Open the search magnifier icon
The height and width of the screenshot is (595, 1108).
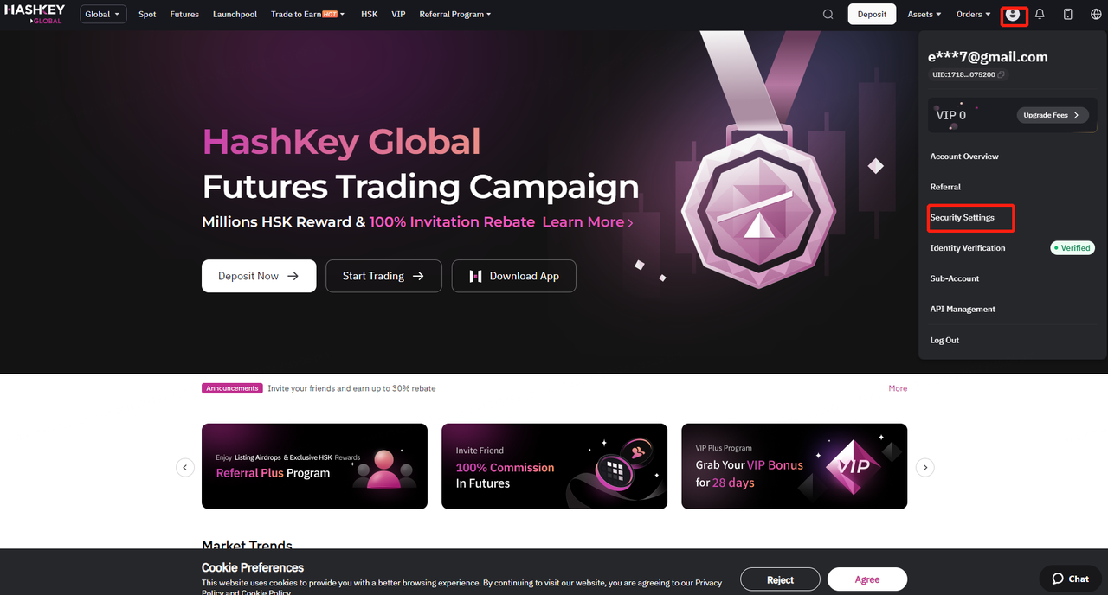pos(828,14)
